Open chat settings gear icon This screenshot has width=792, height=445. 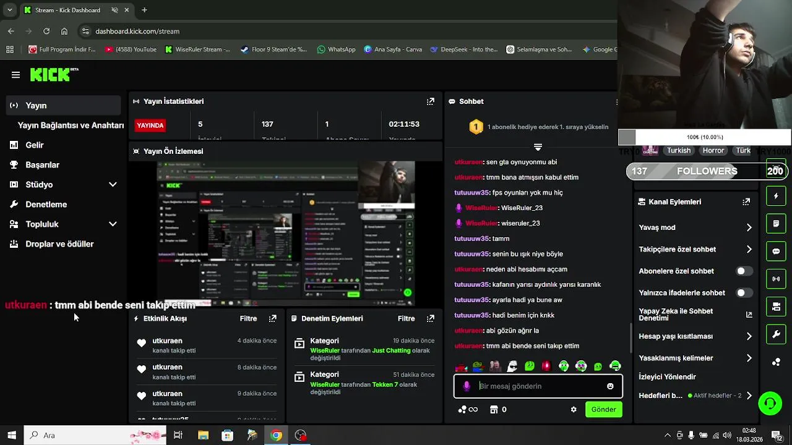(574, 409)
